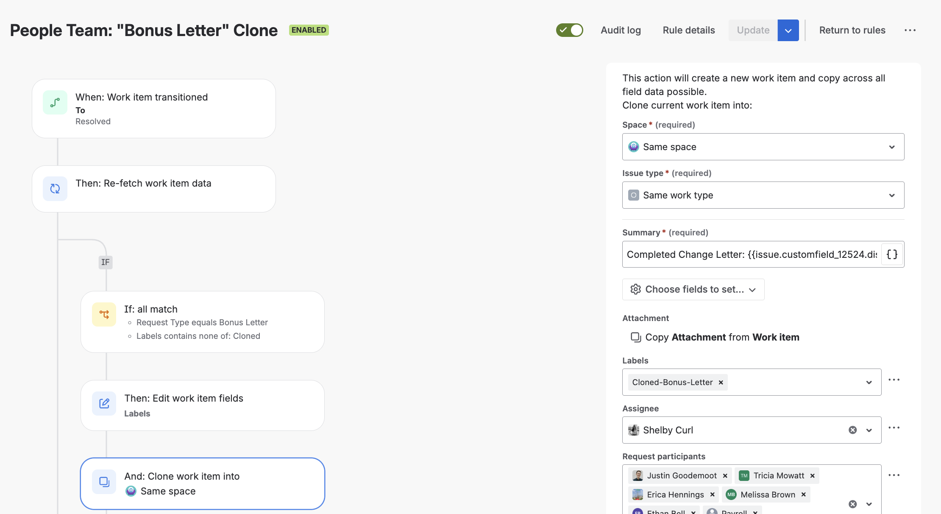Toggle the rule enabled switch
The height and width of the screenshot is (514, 941).
coord(570,30)
